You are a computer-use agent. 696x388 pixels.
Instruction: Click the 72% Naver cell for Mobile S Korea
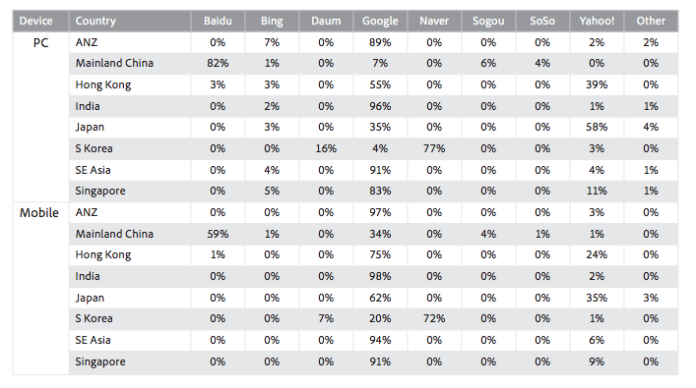click(x=434, y=318)
